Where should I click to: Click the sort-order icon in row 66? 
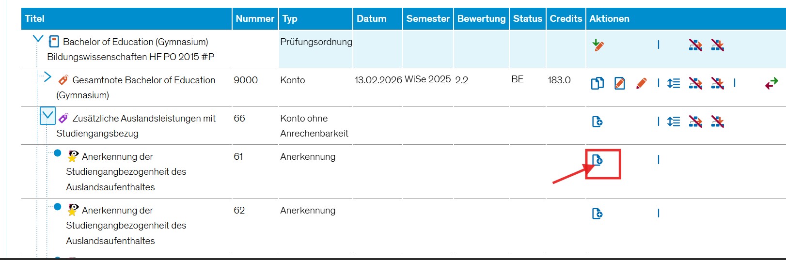(673, 122)
